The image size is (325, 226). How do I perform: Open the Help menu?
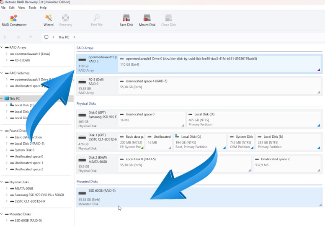[43, 8]
